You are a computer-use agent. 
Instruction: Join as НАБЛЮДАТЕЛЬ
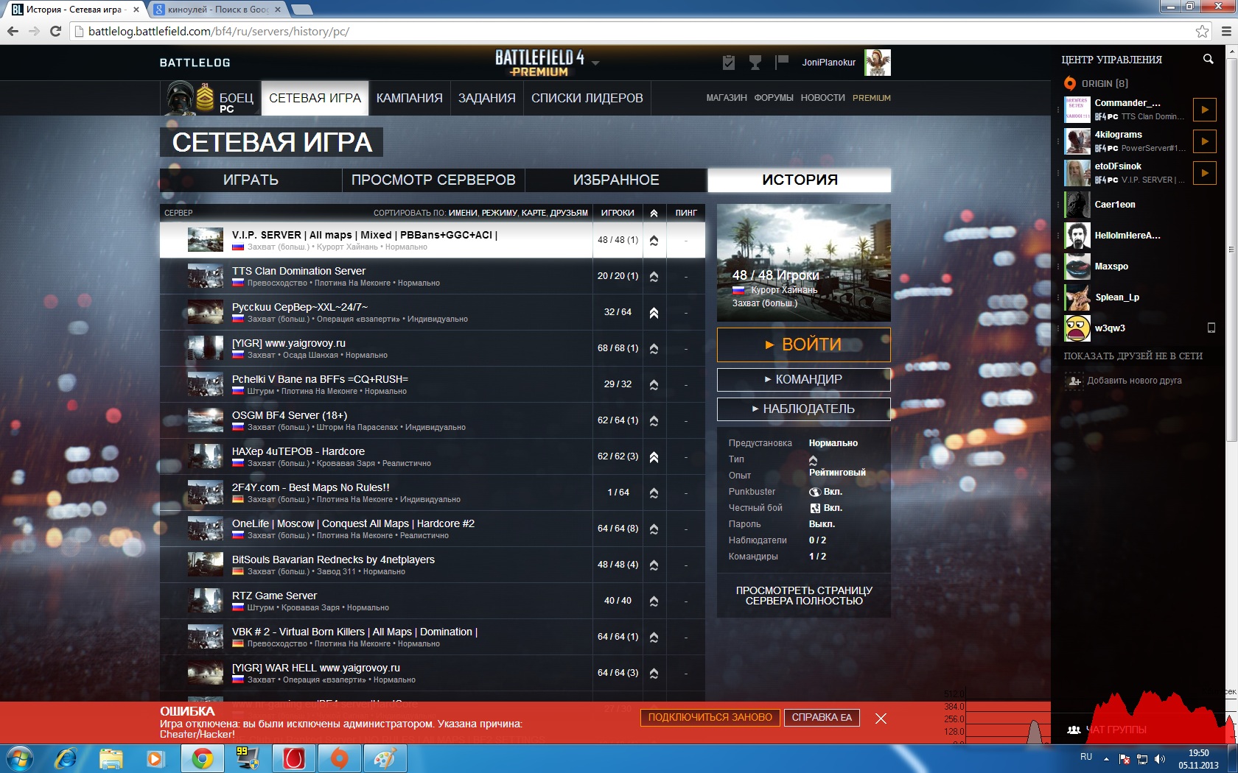point(804,409)
